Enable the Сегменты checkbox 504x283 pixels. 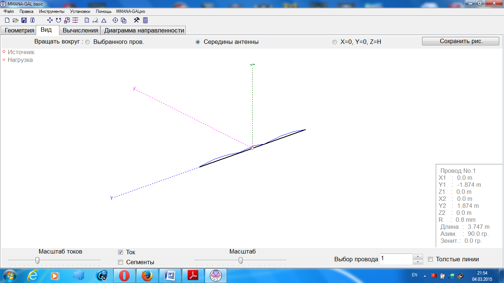pyautogui.click(x=120, y=262)
